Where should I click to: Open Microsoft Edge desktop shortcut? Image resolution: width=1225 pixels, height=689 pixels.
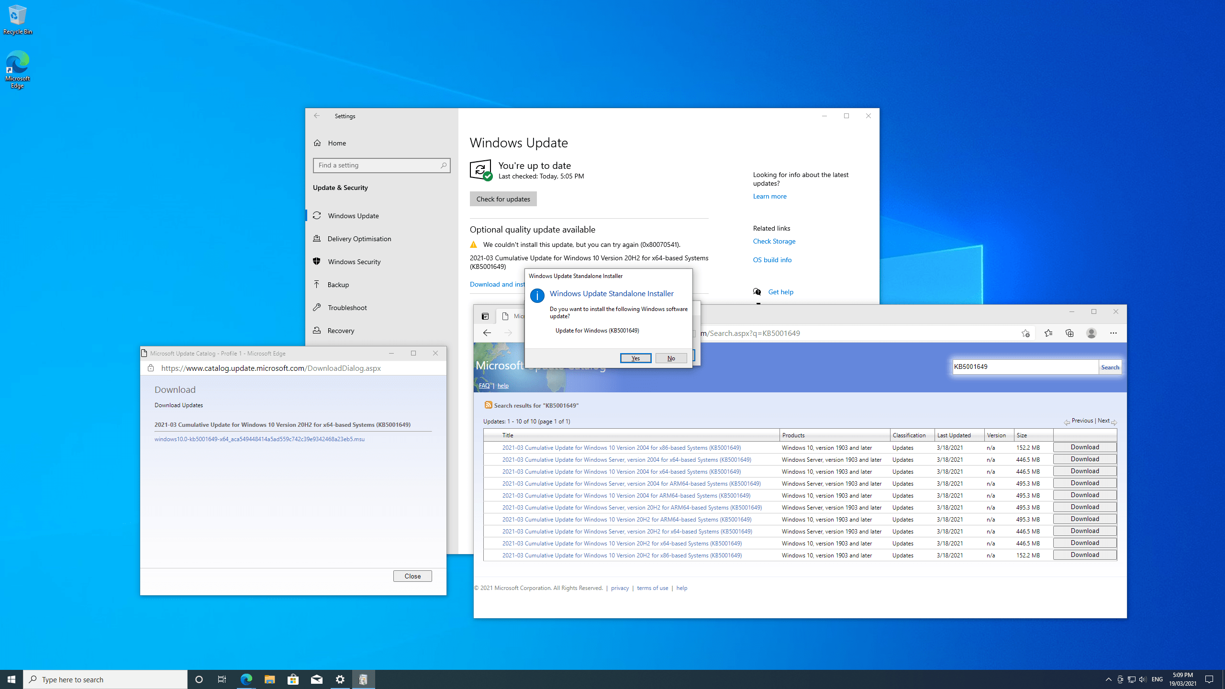pos(17,69)
